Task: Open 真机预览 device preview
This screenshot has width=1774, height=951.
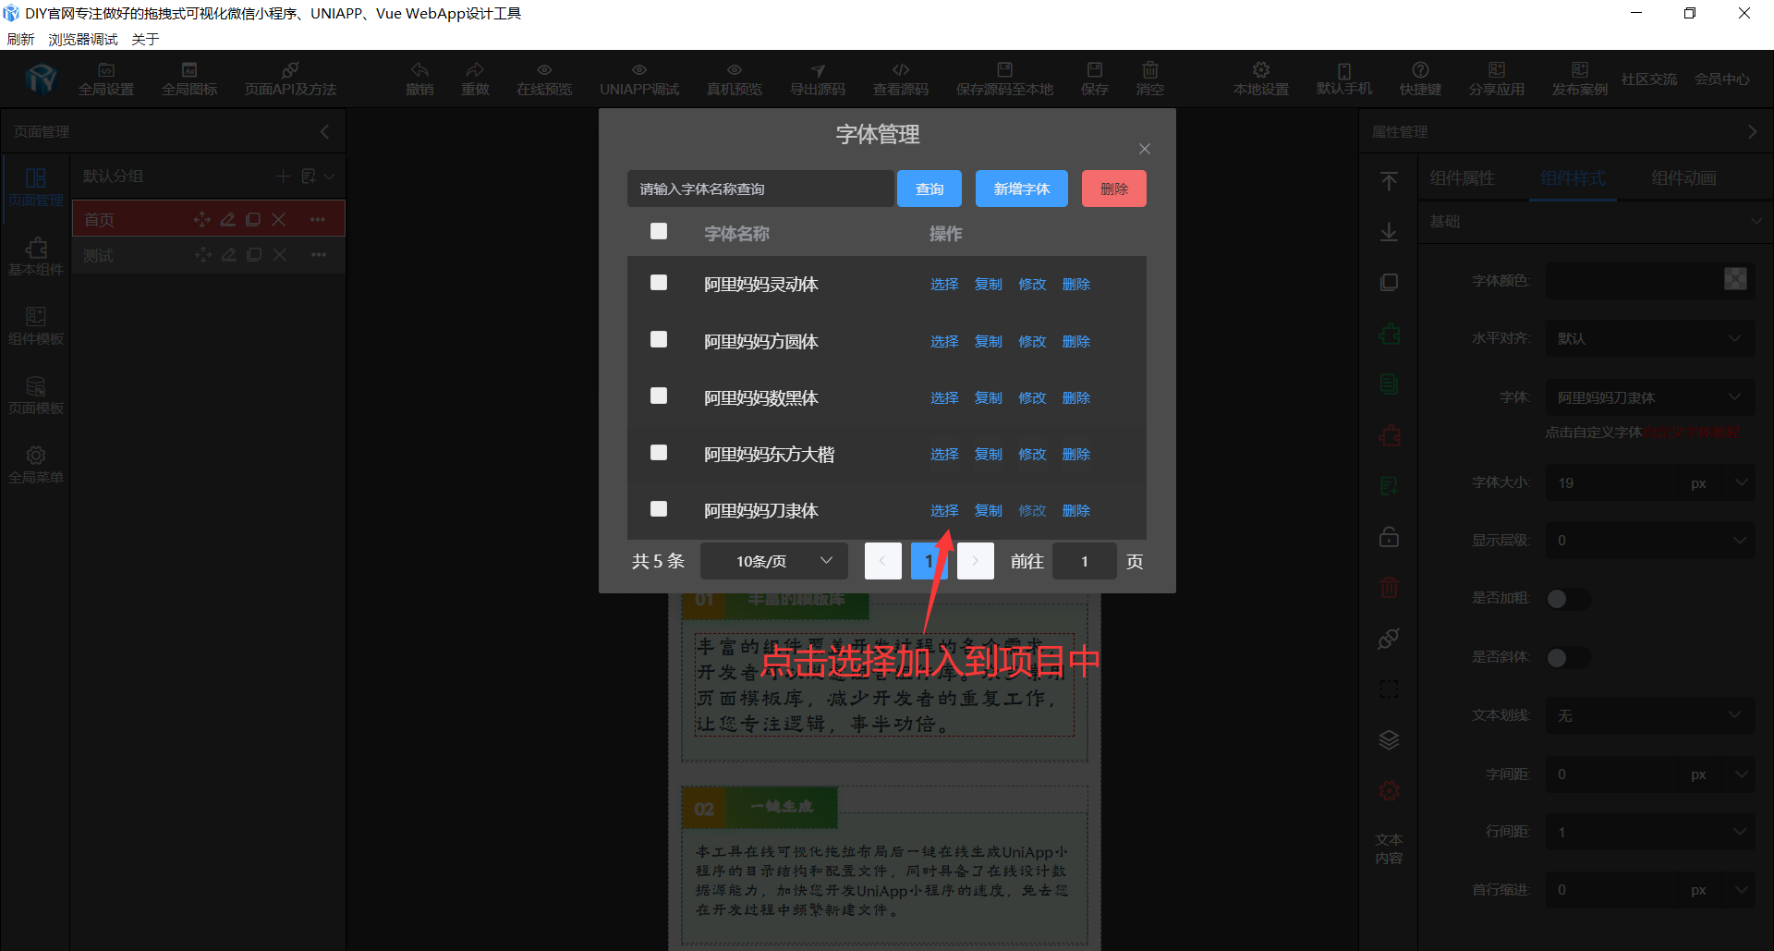Action: (735, 79)
